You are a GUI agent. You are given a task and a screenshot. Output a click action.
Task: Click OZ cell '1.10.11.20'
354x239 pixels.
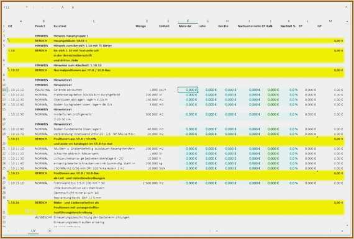pos(16,154)
